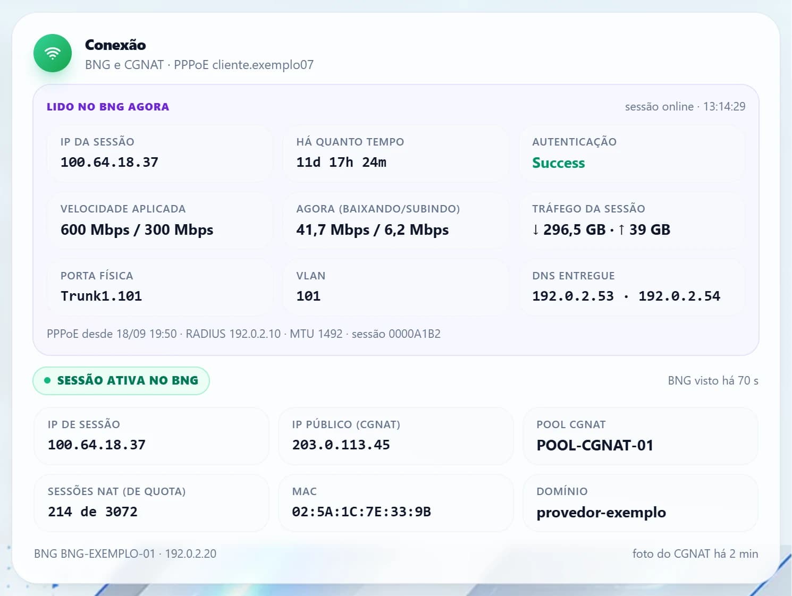Click the 'TRÁFEGO DA SESSÃO' field label
Viewport: 792px width, 596px height.
(589, 209)
